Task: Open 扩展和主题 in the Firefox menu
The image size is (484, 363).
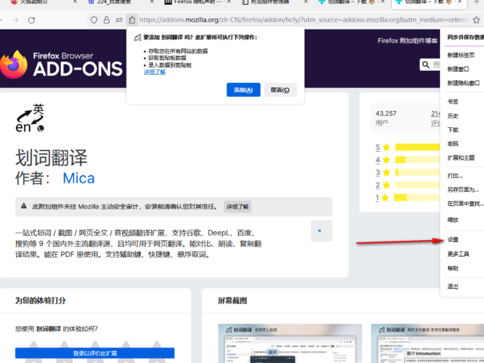Action: [x=461, y=158]
